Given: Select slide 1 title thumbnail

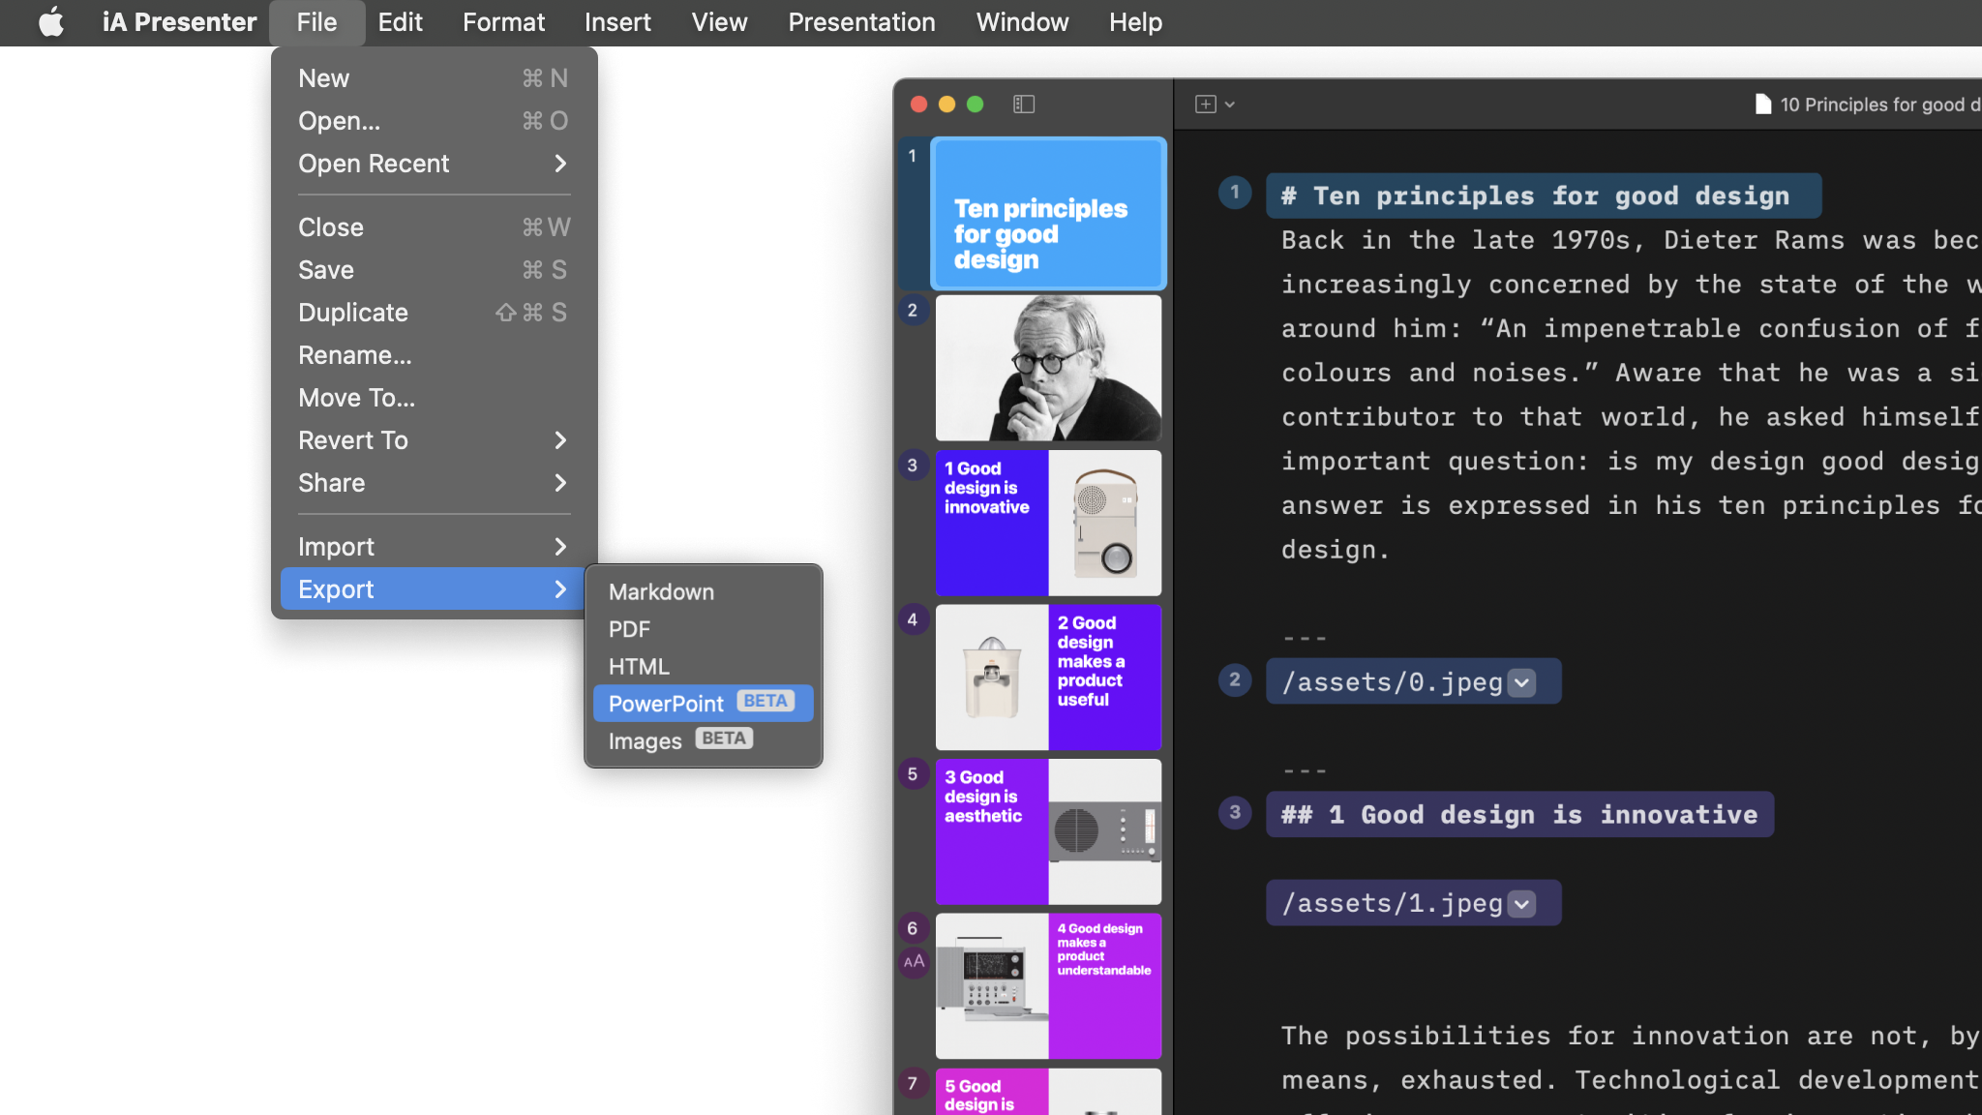Looking at the screenshot, I should click(1048, 214).
